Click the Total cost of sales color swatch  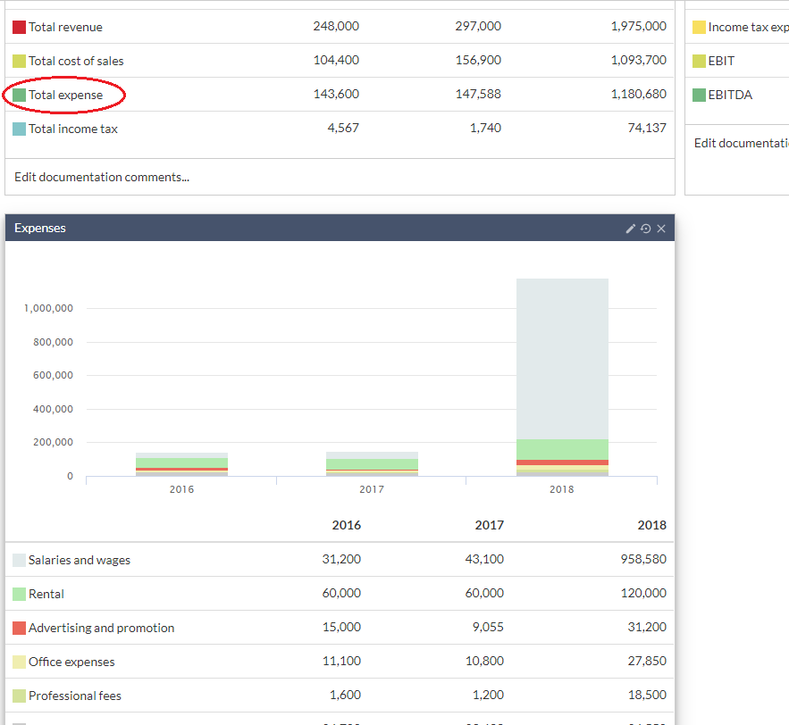coord(19,61)
